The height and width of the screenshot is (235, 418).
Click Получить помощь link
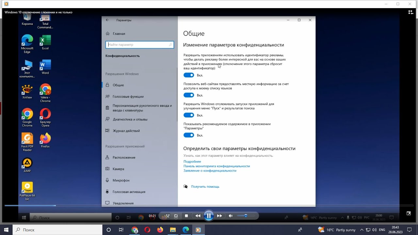click(205, 187)
